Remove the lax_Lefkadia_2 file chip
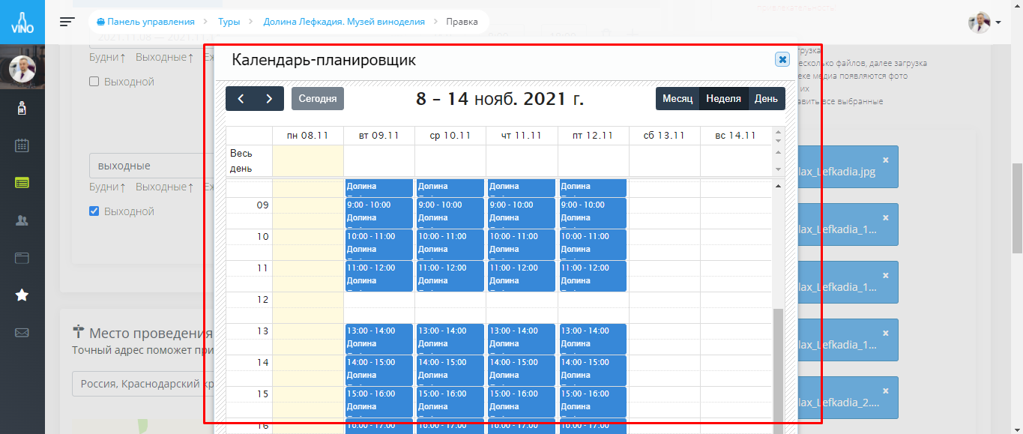 click(x=885, y=391)
